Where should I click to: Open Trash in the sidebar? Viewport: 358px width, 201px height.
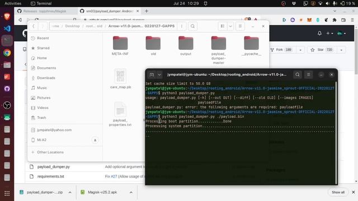tap(41, 118)
